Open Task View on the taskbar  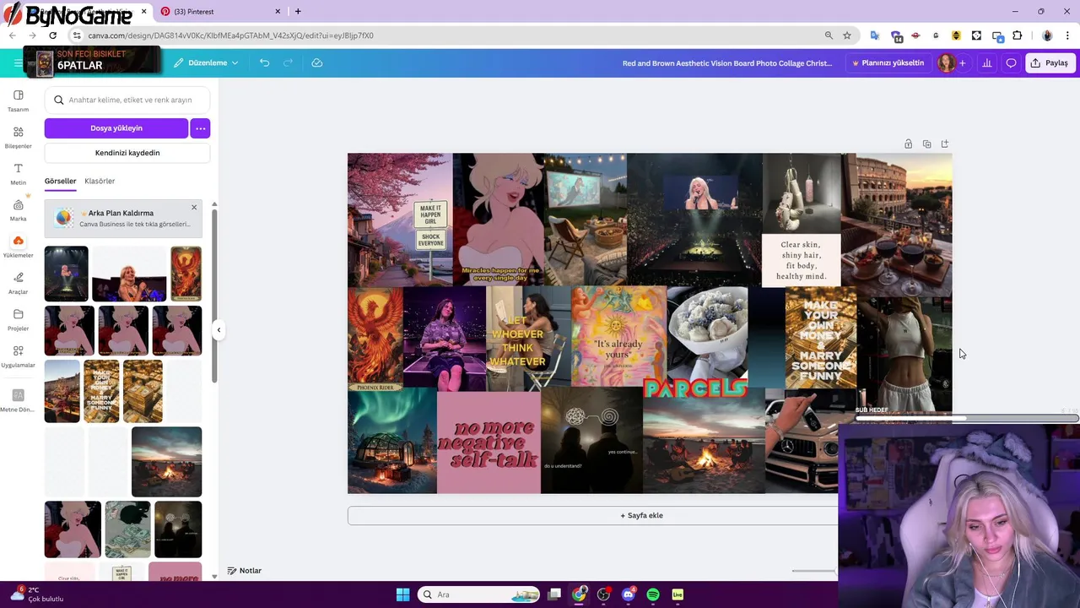554,594
